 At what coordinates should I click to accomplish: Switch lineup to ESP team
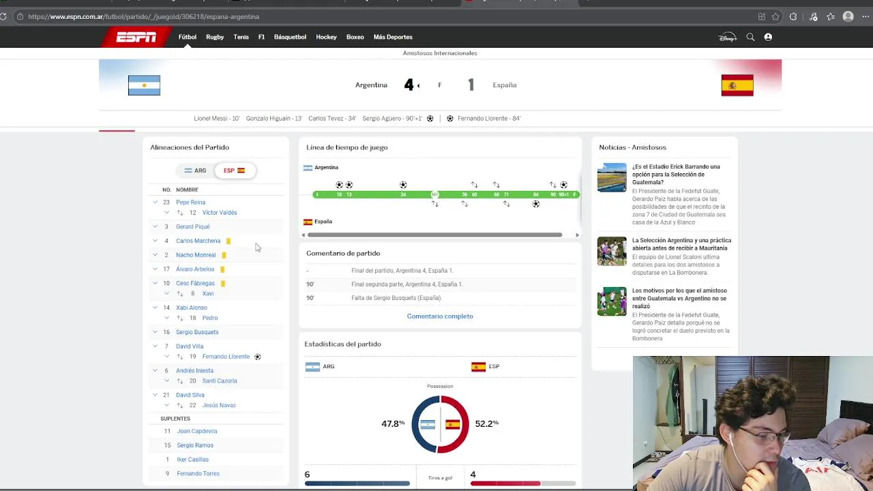[235, 170]
